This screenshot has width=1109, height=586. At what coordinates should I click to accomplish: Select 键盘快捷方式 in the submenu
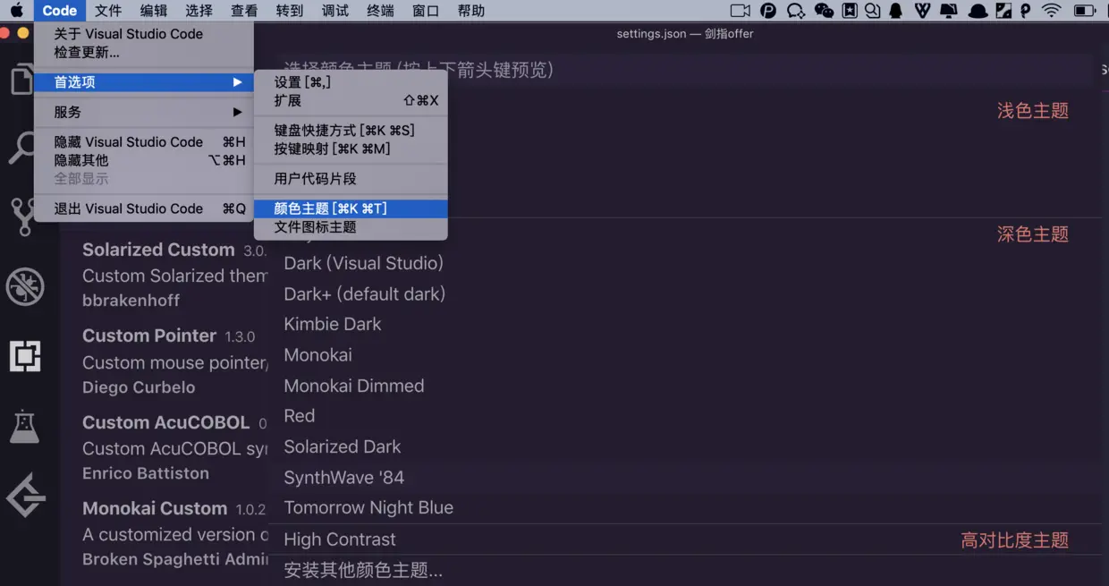[x=351, y=131]
